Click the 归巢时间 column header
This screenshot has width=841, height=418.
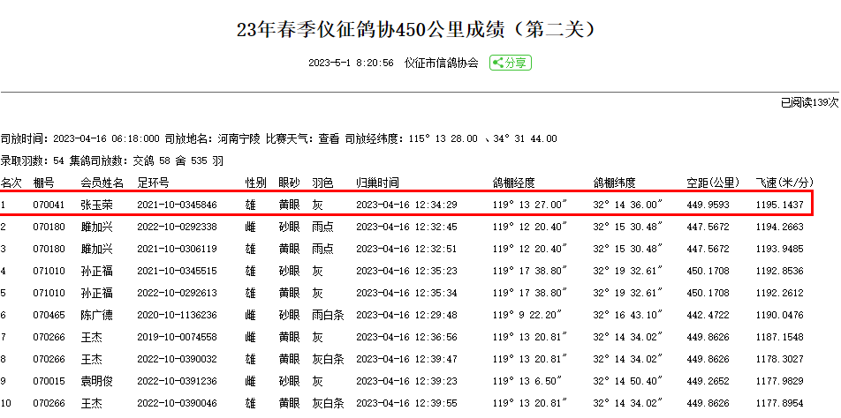coord(377,183)
